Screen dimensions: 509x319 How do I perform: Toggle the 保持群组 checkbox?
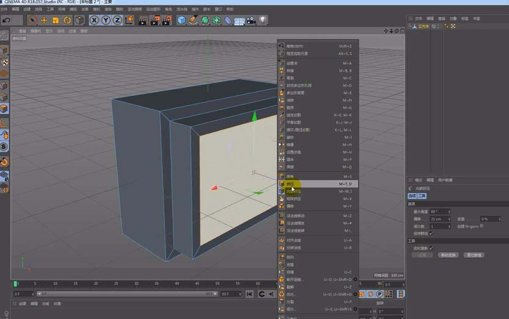point(431,232)
